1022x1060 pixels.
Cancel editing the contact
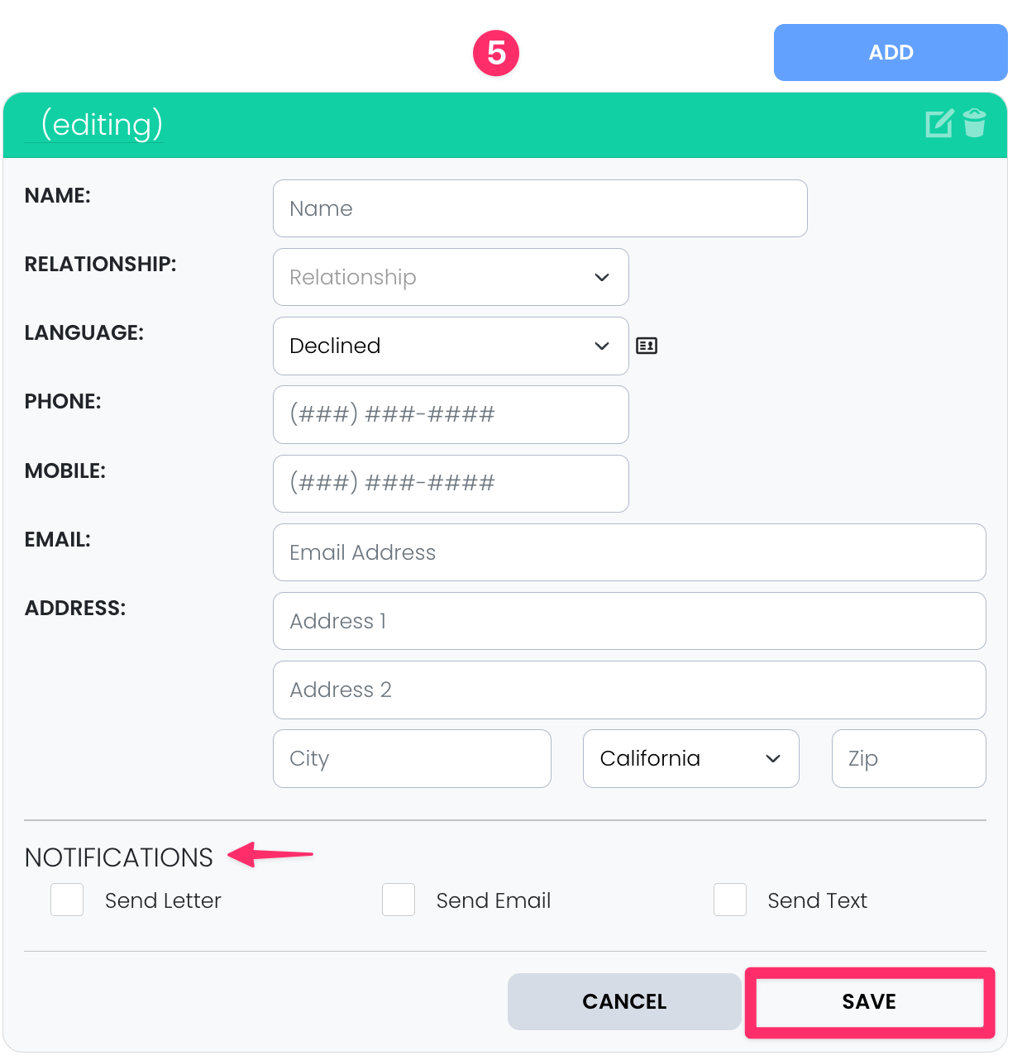(x=624, y=1001)
